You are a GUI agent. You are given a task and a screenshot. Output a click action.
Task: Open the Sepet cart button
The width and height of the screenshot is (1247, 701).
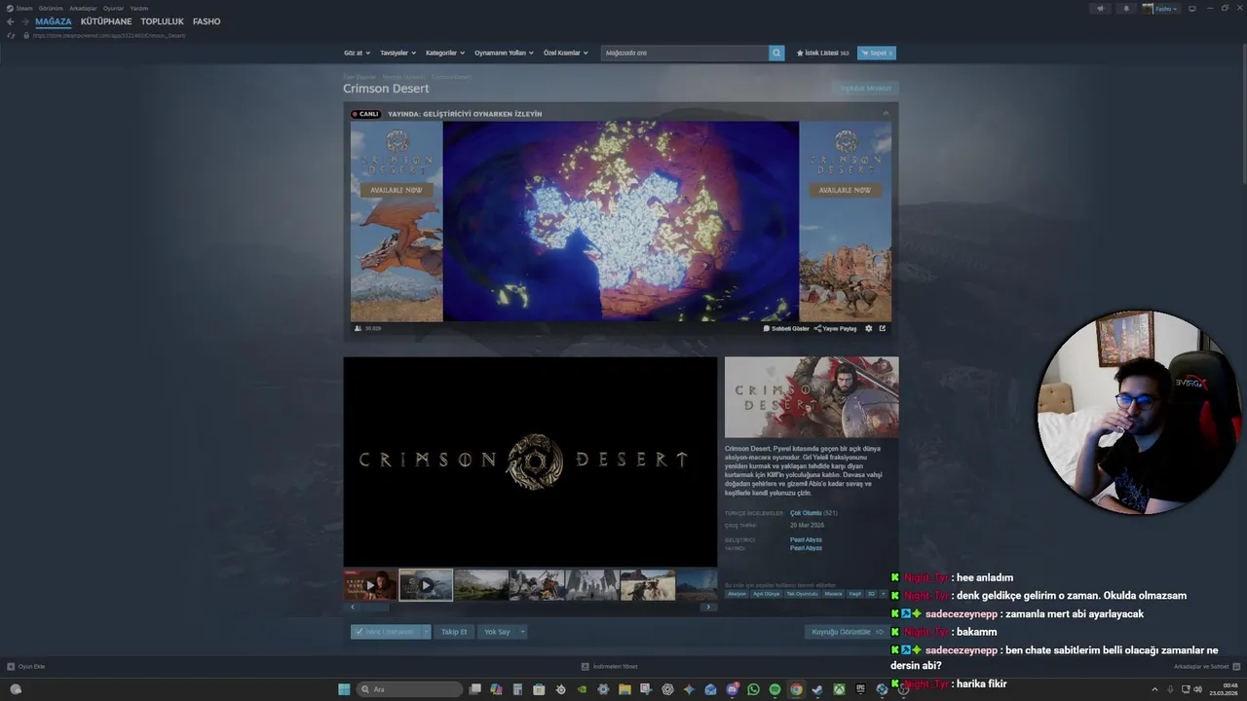pos(876,53)
